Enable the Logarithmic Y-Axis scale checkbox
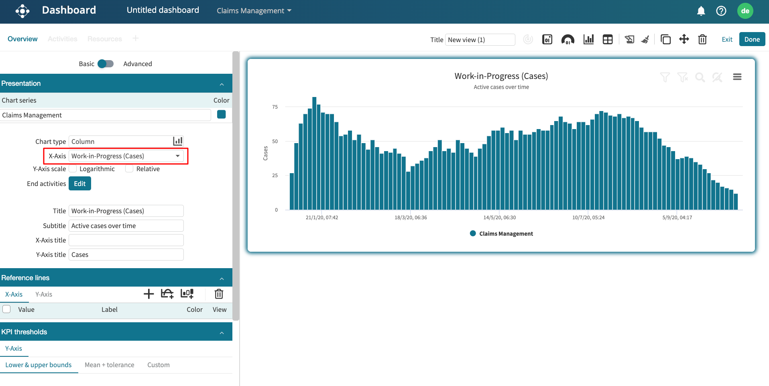 click(x=73, y=169)
